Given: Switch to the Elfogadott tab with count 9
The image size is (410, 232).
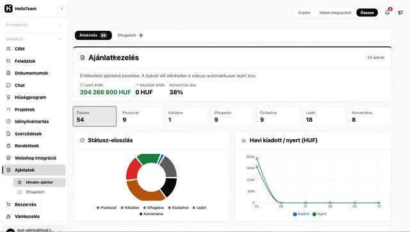Looking at the screenshot, I should 130,35.
